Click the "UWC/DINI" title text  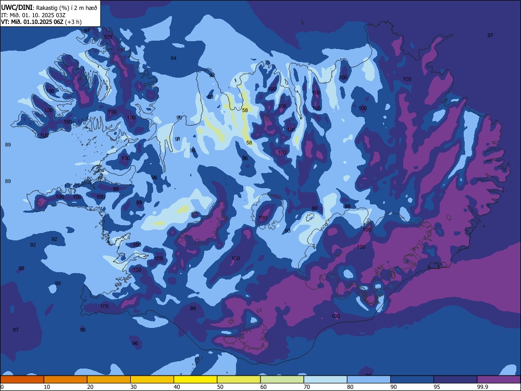pyautogui.click(x=17, y=7)
